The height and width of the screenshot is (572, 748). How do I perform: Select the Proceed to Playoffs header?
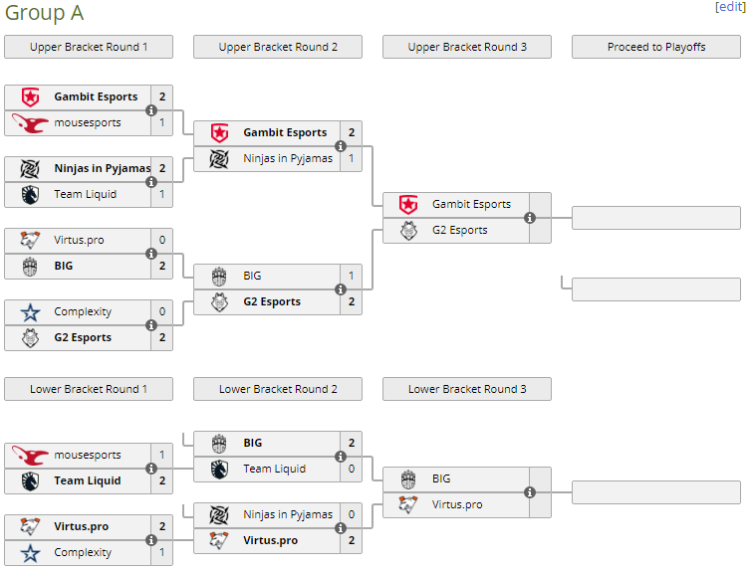coord(656,47)
